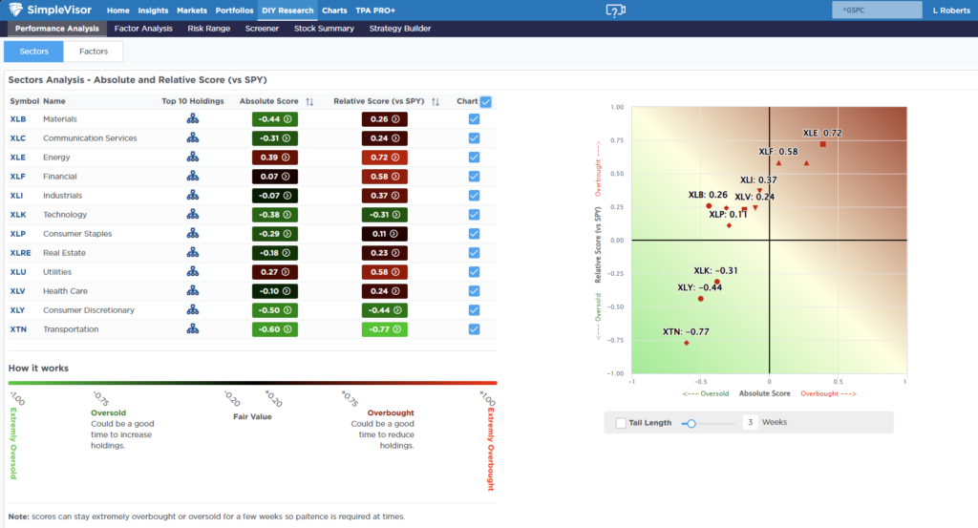Toggle the Chart header select-all checkbox

(x=486, y=101)
